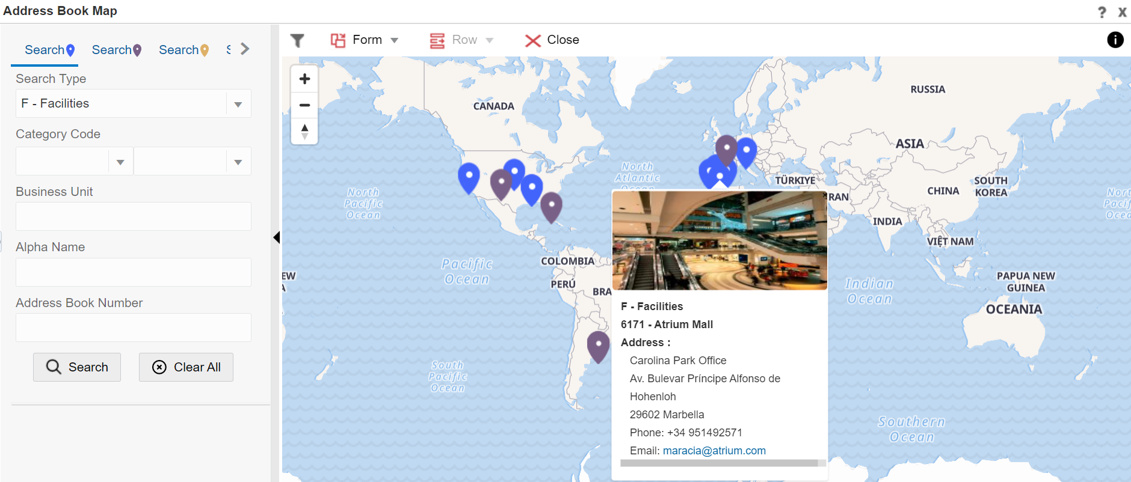
Task: Select the Search tab with purple pin
Action: pos(116,50)
